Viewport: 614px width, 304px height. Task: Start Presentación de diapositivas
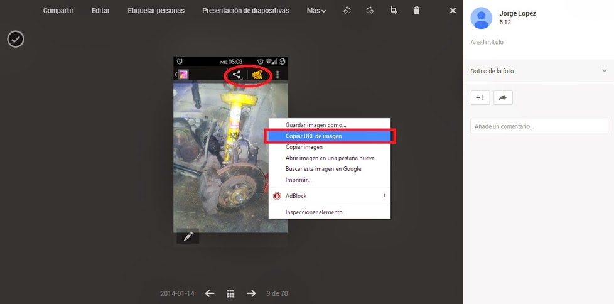(x=245, y=11)
